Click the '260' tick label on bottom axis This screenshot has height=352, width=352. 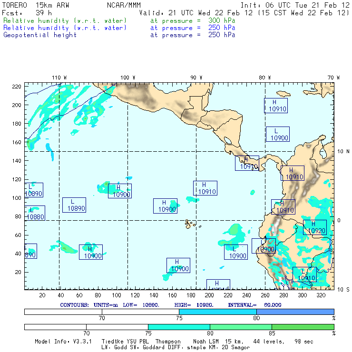pyautogui.click(x=265, y=295)
